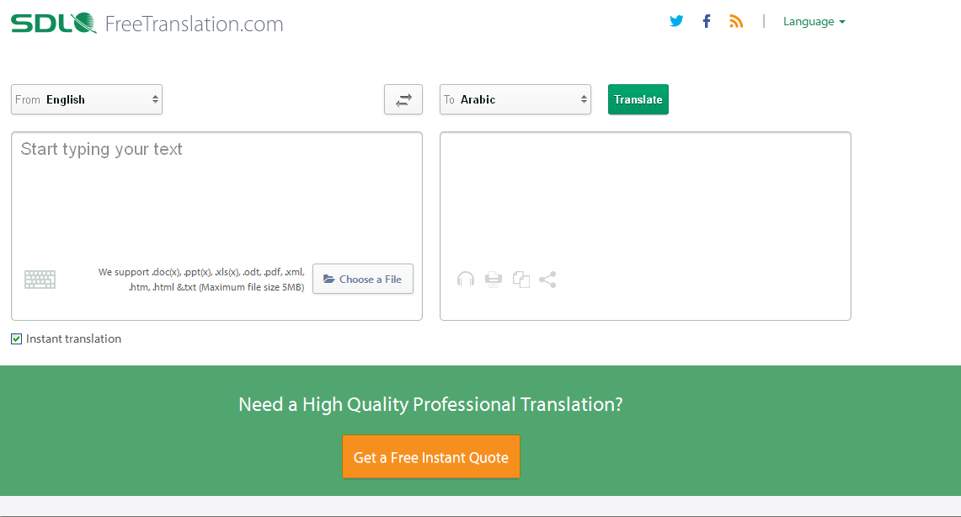
Task: Open the Facebook page icon
Action: point(707,22)
